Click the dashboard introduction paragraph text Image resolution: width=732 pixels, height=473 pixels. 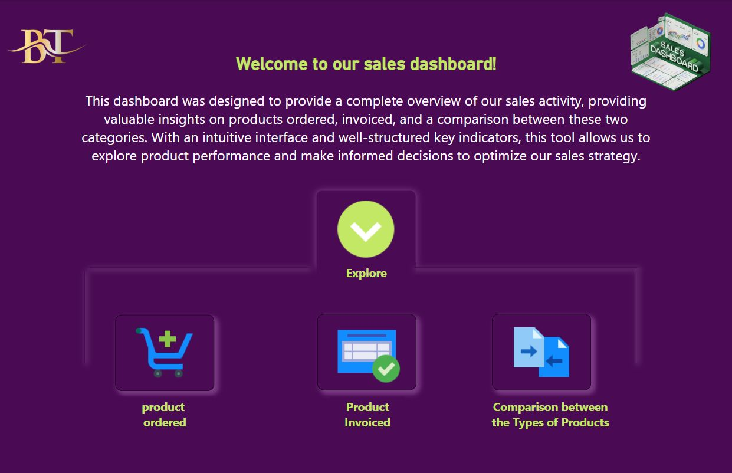pyautogui.click(x=366, y=128)
